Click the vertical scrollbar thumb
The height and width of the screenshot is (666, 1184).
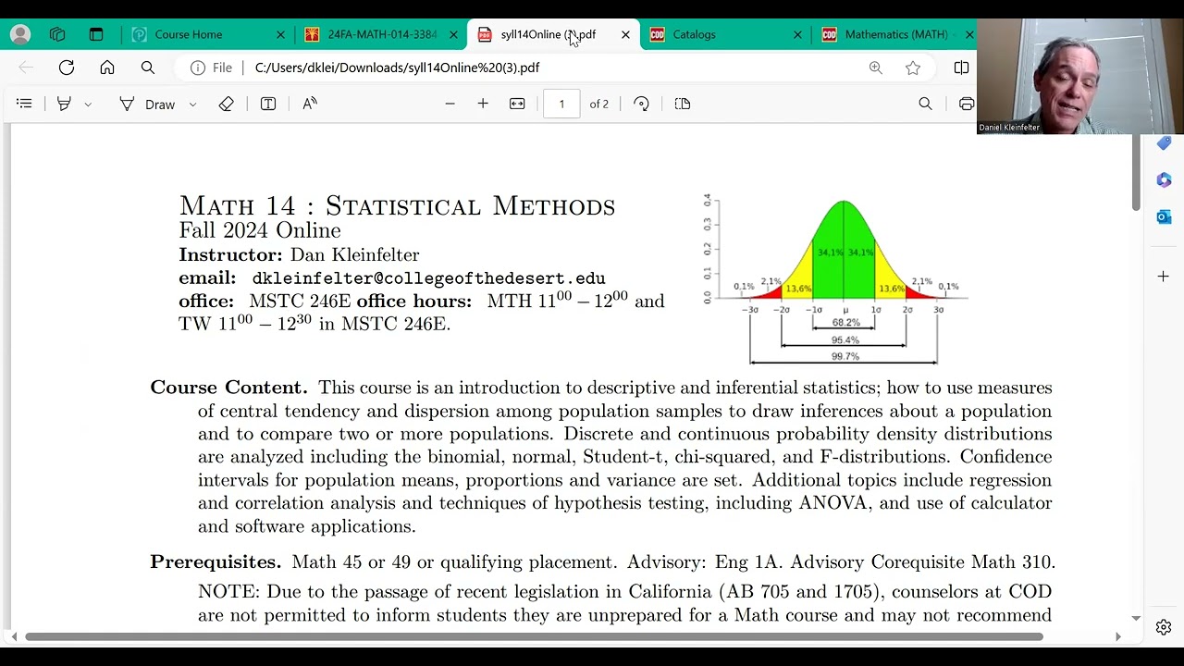pos(1136,173)
